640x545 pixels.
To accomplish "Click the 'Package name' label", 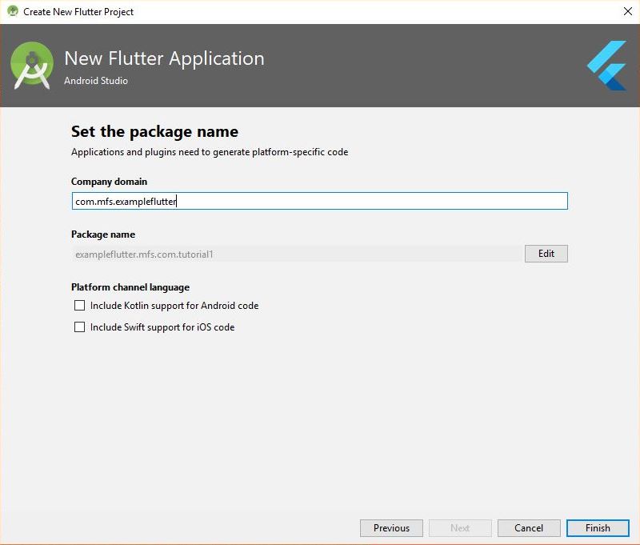I will [x=103, y=234].
